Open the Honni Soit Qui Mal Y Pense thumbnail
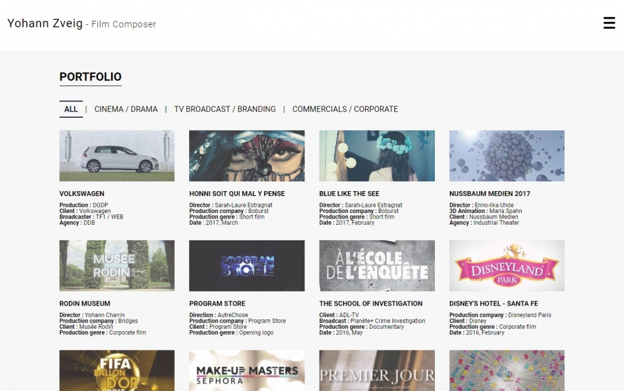Viewport: 624px width, 391px height. pos(246,156)
